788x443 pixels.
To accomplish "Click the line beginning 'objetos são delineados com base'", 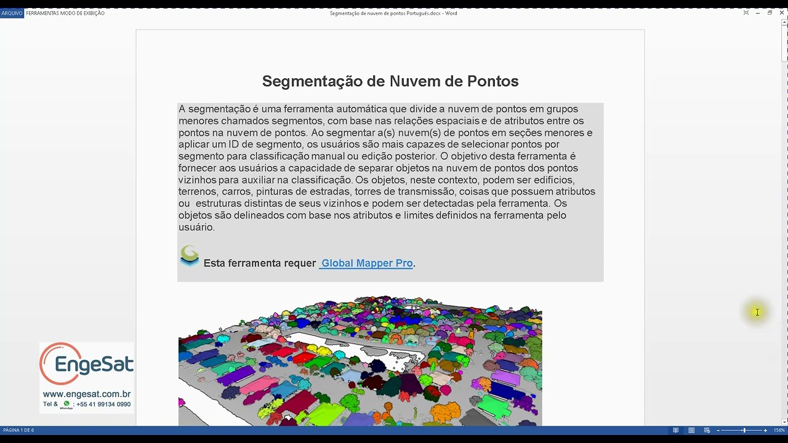I will point(372,215).
